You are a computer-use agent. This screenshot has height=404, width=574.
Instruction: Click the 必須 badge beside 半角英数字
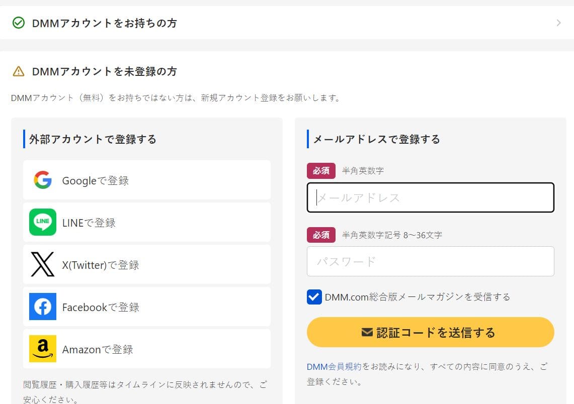tap(321, 171)
